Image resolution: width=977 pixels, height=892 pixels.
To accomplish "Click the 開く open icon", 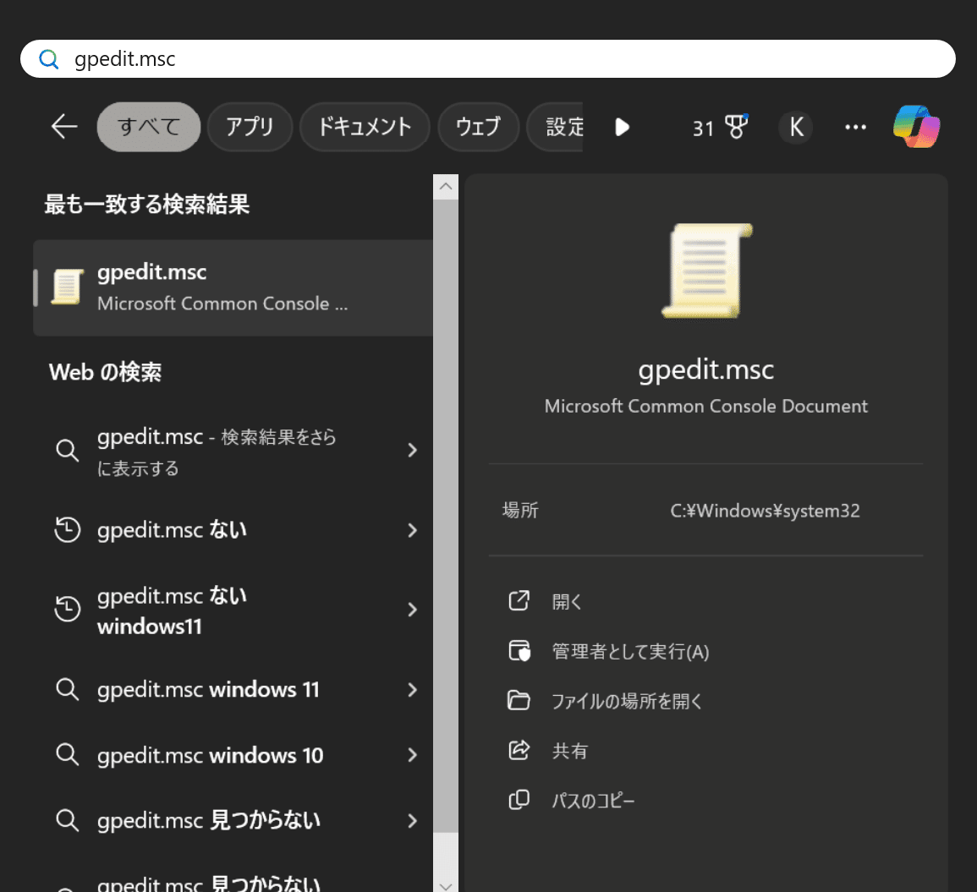I will pyautogui.click(x=519, y=601).
